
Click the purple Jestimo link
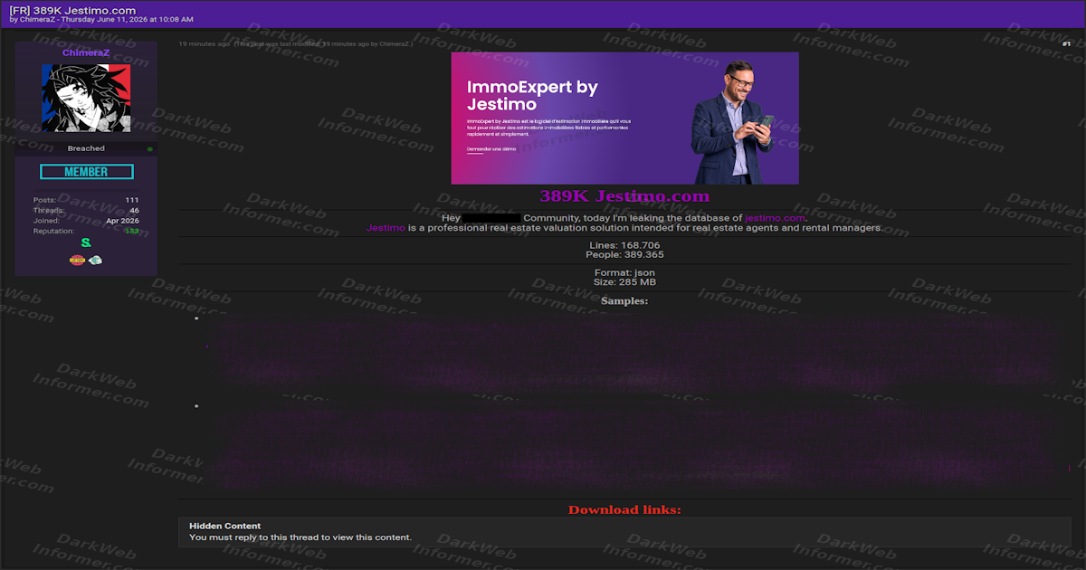pos(386,228)
